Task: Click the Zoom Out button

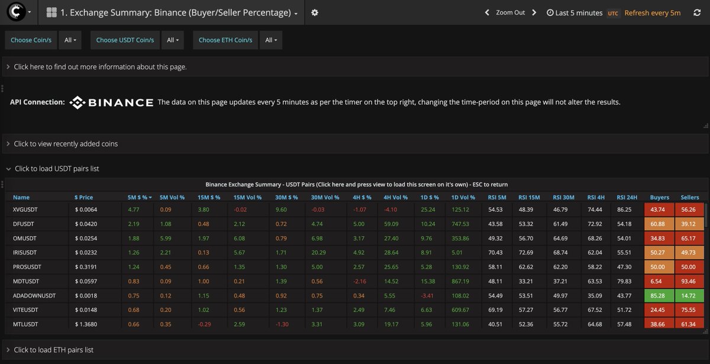Action: click(x=511, y=12)
